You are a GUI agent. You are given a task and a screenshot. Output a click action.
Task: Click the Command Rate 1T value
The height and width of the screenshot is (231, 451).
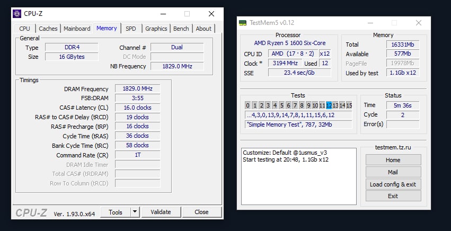(x=137, y=155)
